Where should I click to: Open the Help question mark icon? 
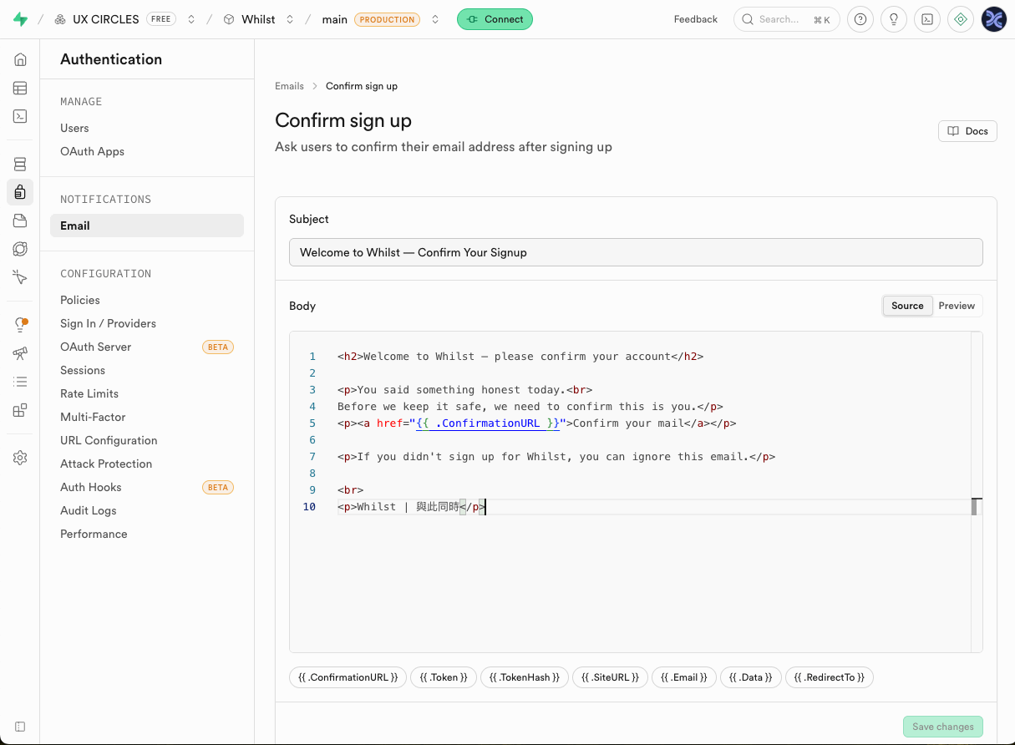pos(860,19)
